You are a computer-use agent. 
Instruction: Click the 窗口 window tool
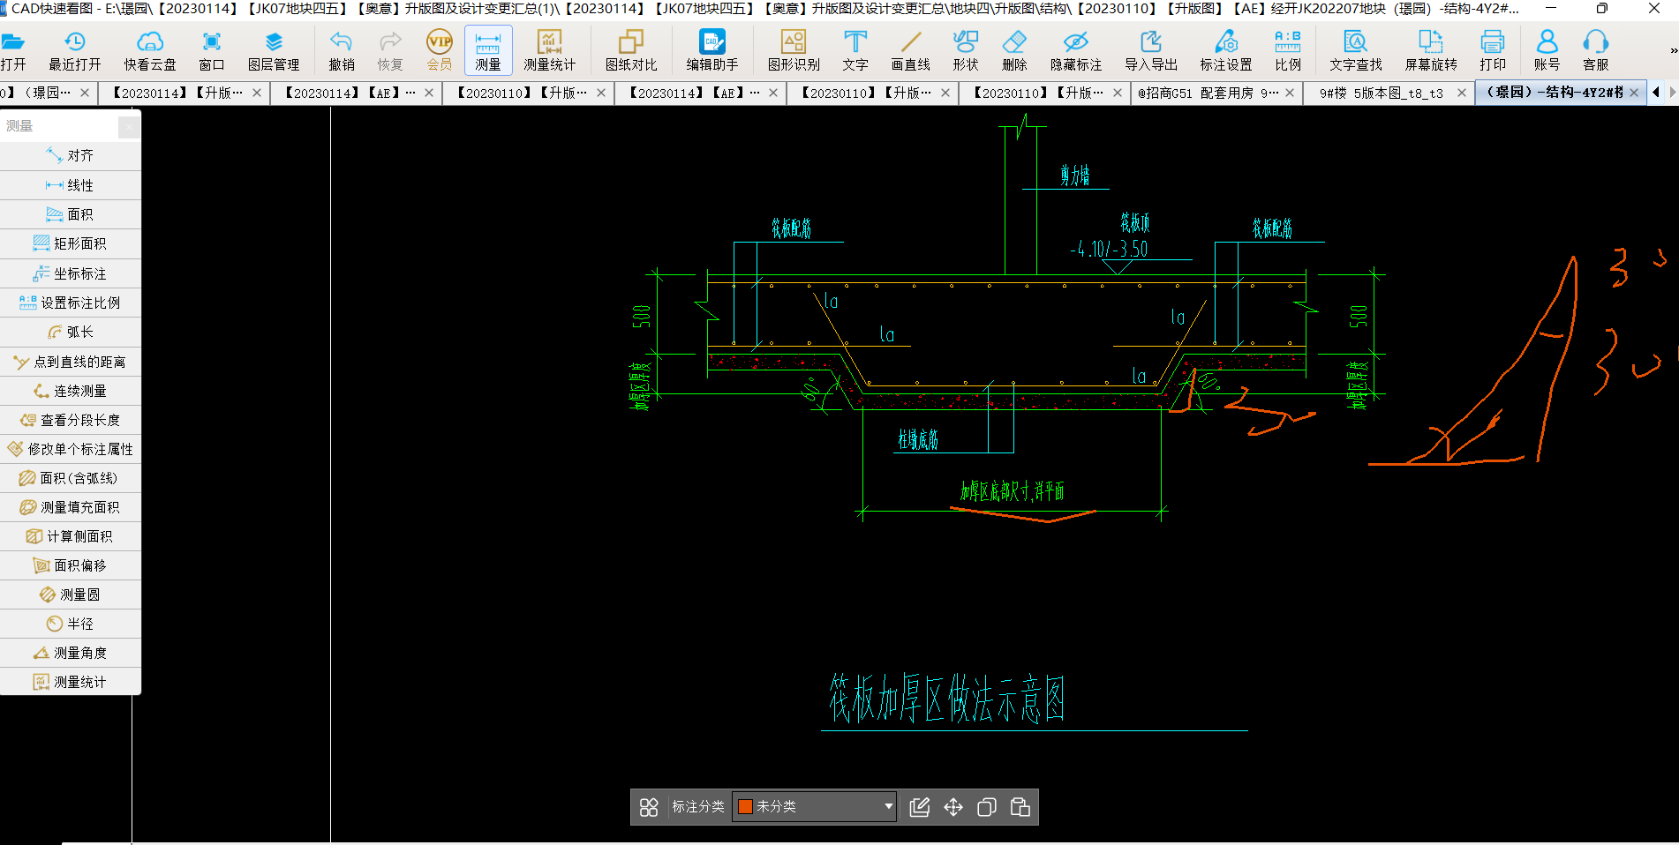[212, 51]
